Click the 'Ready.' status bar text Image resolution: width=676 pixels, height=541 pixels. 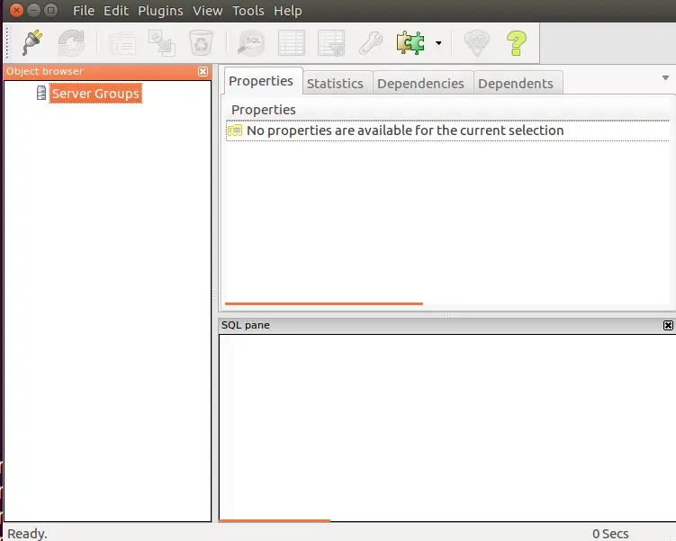pos(27,534)
